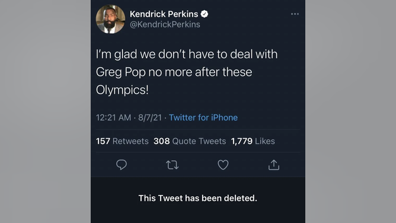Image resolution: width=396 pixels, height=223 pixels.
Task: Click the phrase 'no more after these'
Action: 200,72
